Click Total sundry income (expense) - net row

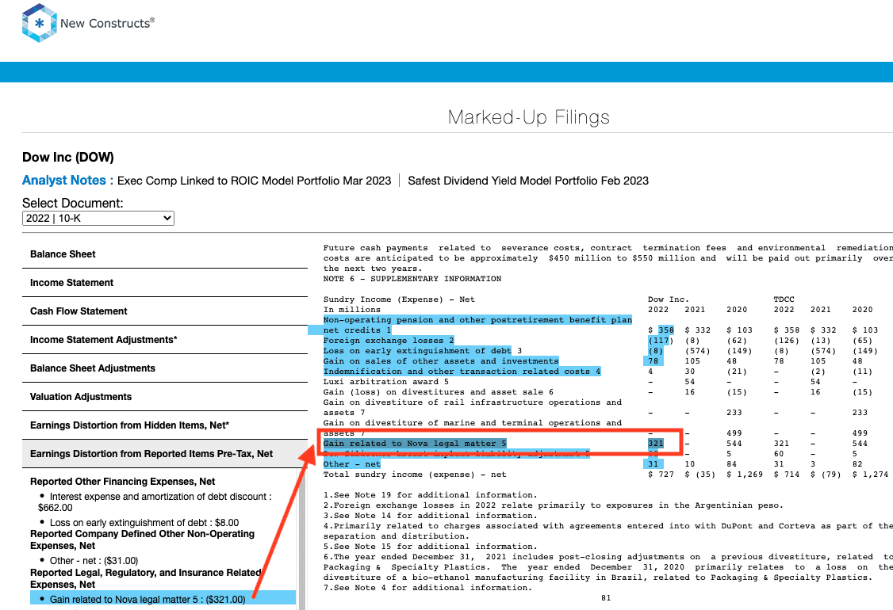[415, 474]
